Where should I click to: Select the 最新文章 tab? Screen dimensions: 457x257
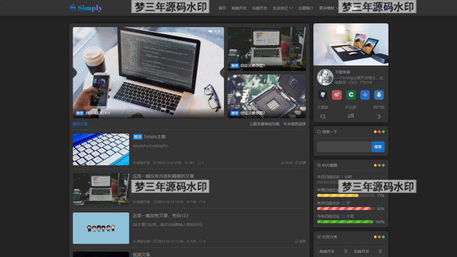80,124
